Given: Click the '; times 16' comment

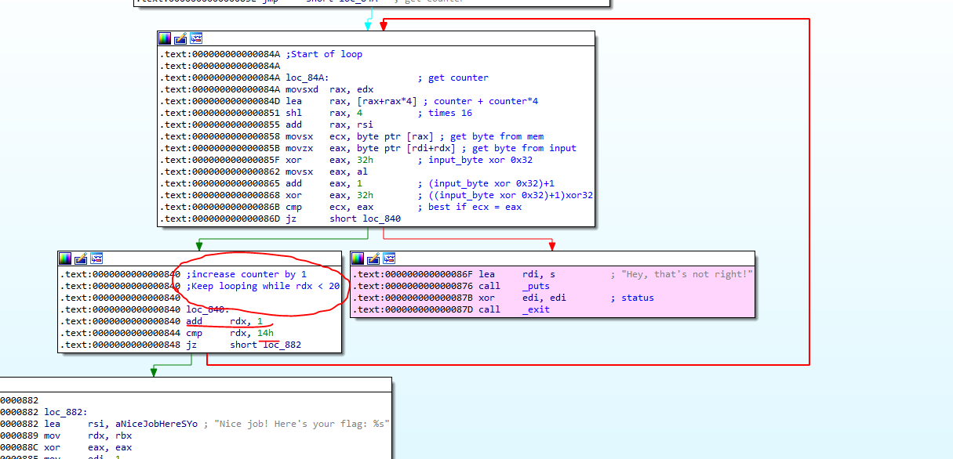Looking at the screenshot, I should 445,113.
